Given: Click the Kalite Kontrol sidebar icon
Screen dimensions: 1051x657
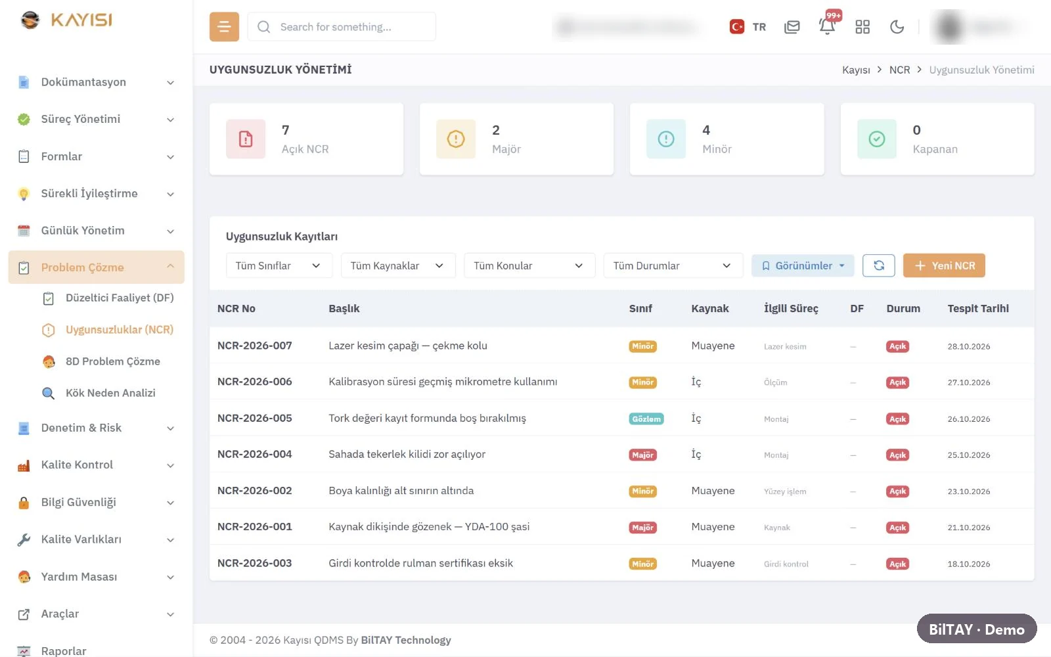Looking at the screenshot, I should (24, 465).
